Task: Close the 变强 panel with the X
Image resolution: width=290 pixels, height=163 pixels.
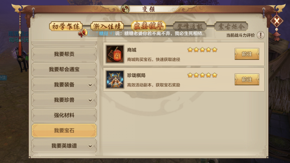Action: (x=277, y=21)
